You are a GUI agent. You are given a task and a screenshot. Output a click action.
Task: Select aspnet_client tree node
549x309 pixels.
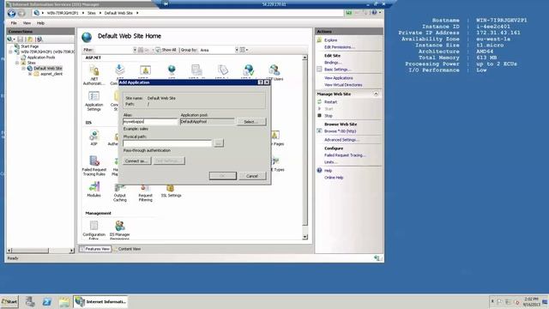(51, 74)
